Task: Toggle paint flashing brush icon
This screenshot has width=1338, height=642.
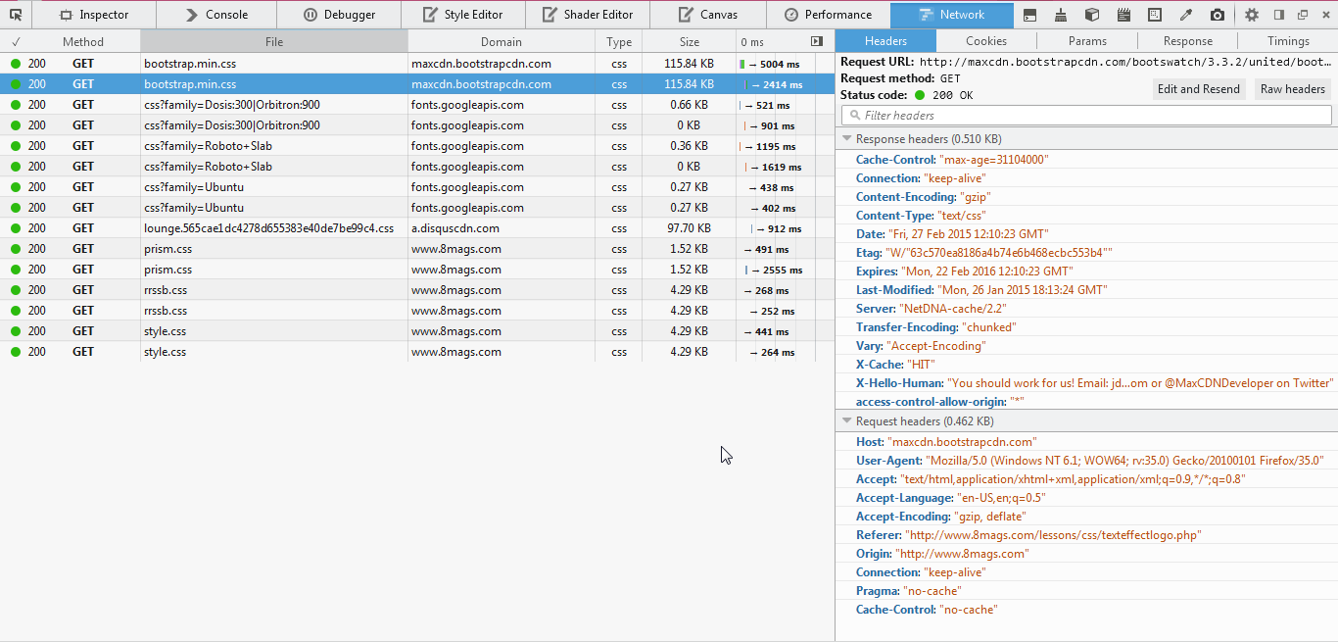Action: click(1062, 15)
